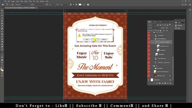This screenshot has width=192, height=108.
Task: Switch to the Channels tab in Layers panel
Action: pos(155,22)
